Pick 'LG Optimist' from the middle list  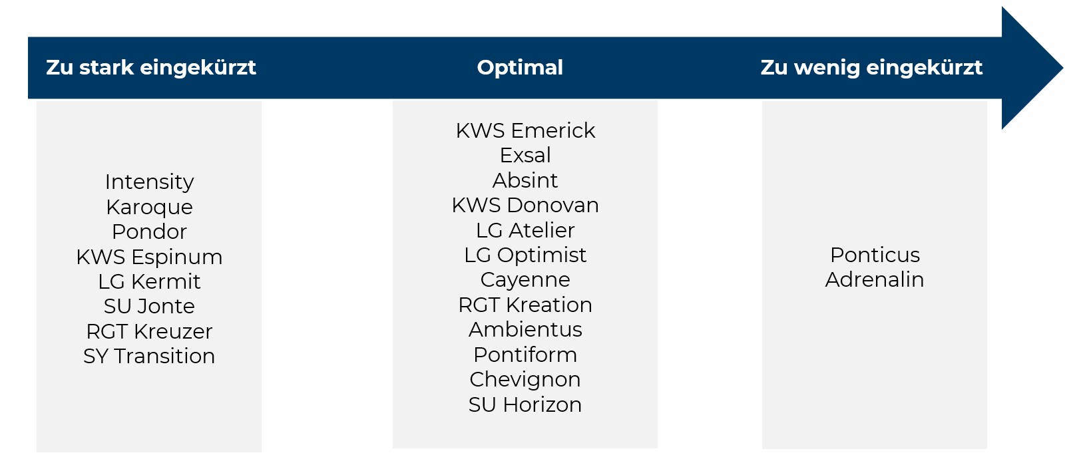525,255
